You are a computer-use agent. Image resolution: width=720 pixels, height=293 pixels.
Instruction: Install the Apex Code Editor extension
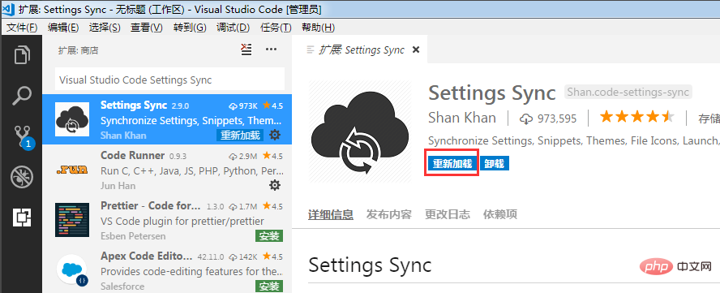(269, 286)
